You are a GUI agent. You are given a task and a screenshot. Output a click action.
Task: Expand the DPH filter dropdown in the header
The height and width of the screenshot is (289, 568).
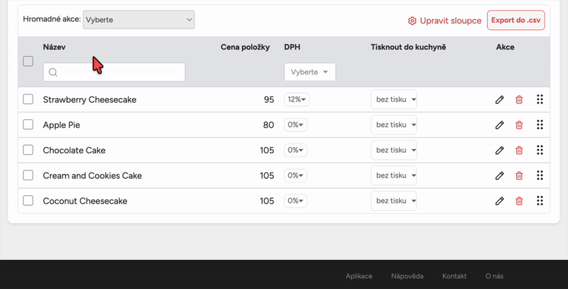[310, 72]
